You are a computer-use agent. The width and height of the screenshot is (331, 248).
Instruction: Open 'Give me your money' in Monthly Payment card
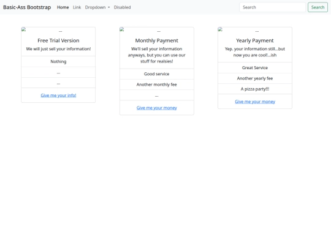coord(157,108)
